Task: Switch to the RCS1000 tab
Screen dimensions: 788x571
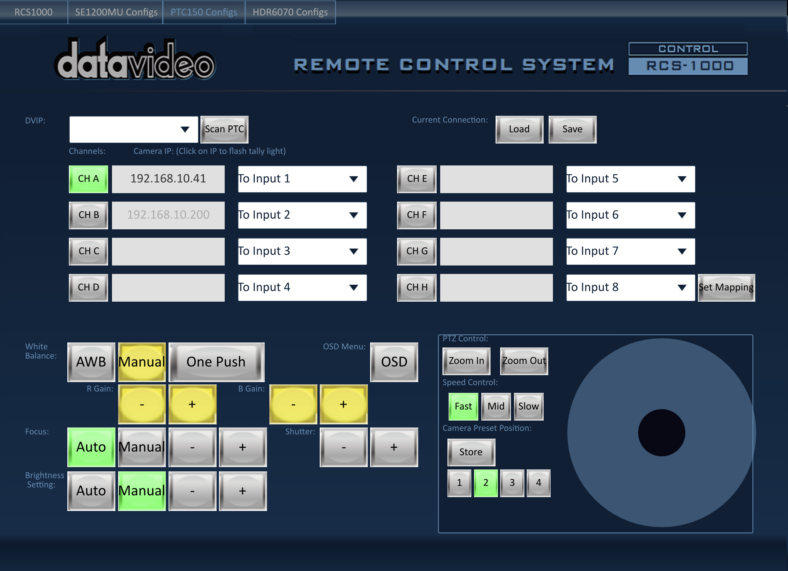Action: coord(33,12)
